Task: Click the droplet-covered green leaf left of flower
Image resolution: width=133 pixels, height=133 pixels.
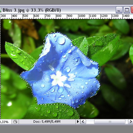Action: pyautogui.click(x=19, y=56)
